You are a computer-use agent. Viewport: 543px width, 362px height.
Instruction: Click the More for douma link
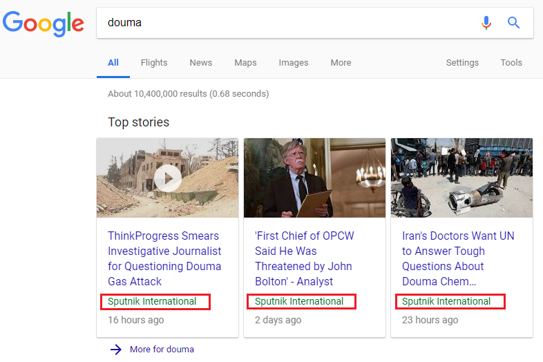pos(162,349)
